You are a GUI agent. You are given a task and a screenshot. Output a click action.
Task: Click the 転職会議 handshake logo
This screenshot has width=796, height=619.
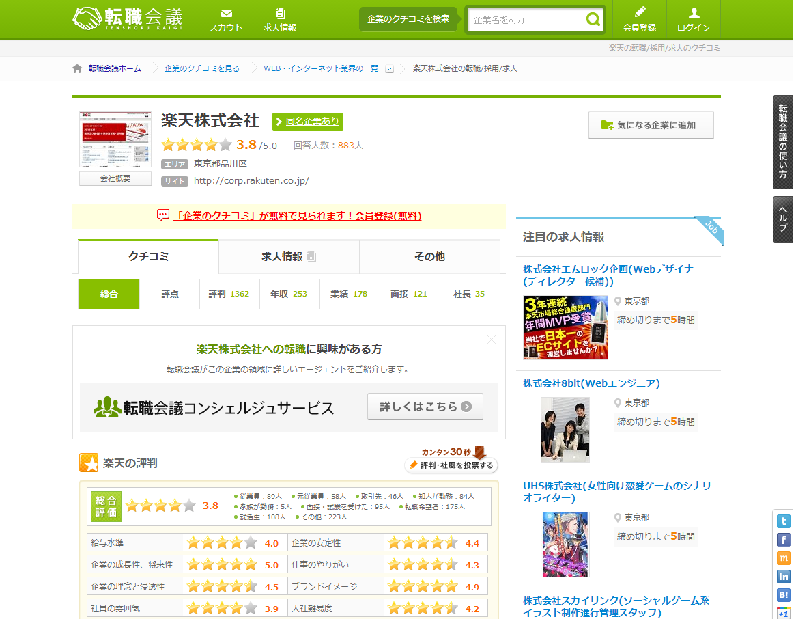click(x=128, y=19)
